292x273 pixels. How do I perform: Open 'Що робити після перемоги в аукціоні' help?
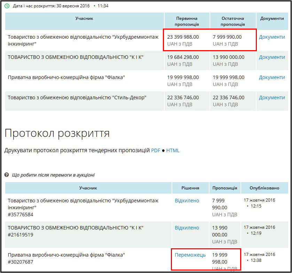click(x=53, y=175)
